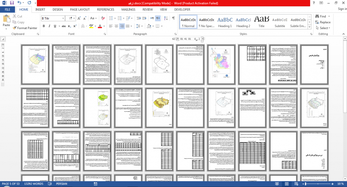Open the PAGE LAYOUT ribbon tab
The height and width of the screenshot is (187, 347).
[x=80, y=9]
